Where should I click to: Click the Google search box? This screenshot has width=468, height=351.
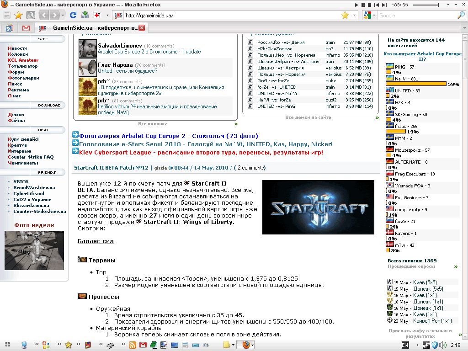pyautogui.click(x=417, y=15)
